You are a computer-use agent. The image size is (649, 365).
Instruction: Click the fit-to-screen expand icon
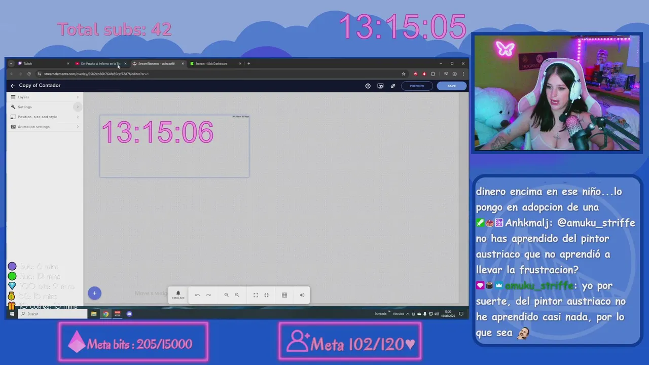(x=256, y=295)
